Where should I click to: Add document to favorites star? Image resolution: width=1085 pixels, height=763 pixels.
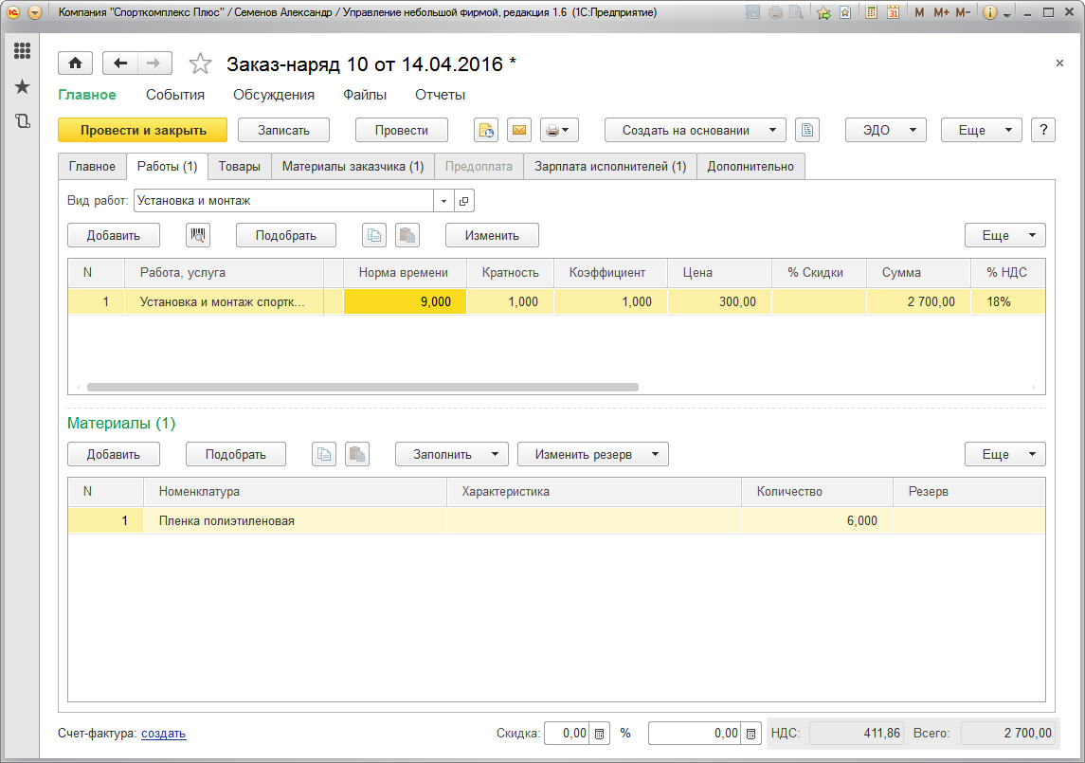click(x=200, y=64)
